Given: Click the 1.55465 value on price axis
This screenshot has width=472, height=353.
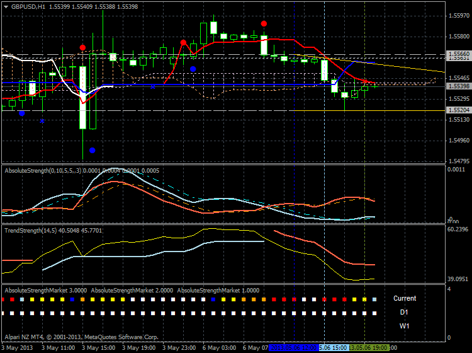Looking at the screenshot, I should pos(459,78).
